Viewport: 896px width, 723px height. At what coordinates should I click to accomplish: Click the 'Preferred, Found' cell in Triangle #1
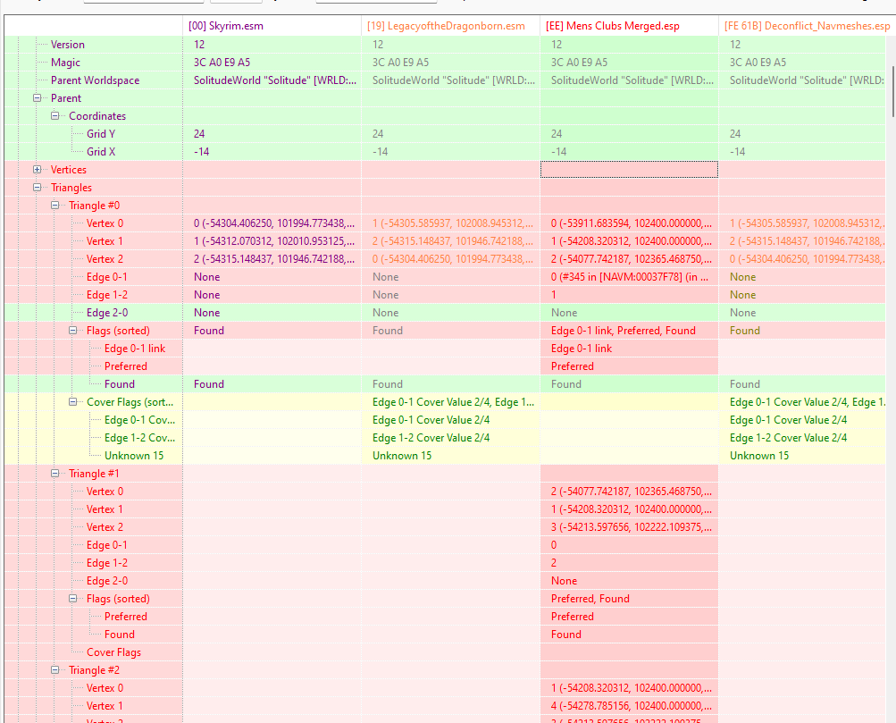click(590, 599)
